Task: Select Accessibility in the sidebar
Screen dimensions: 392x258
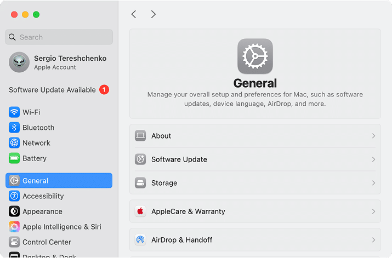Action: pos(59,196)
